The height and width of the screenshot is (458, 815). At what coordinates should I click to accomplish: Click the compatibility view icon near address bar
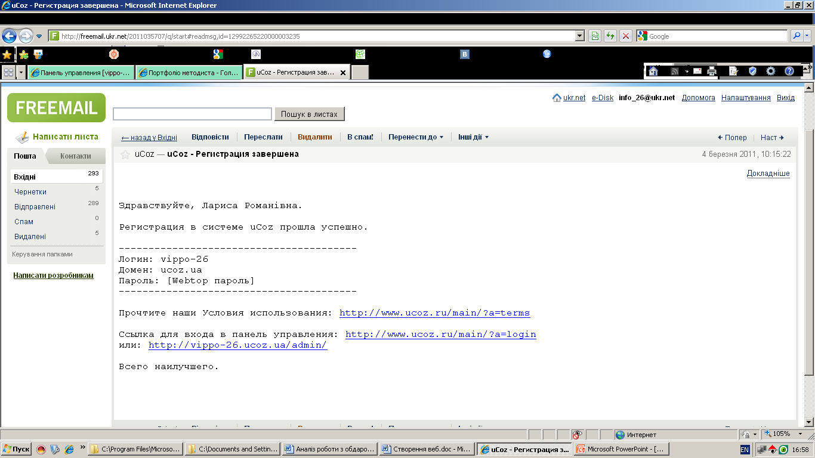click(x=595, y=36)
